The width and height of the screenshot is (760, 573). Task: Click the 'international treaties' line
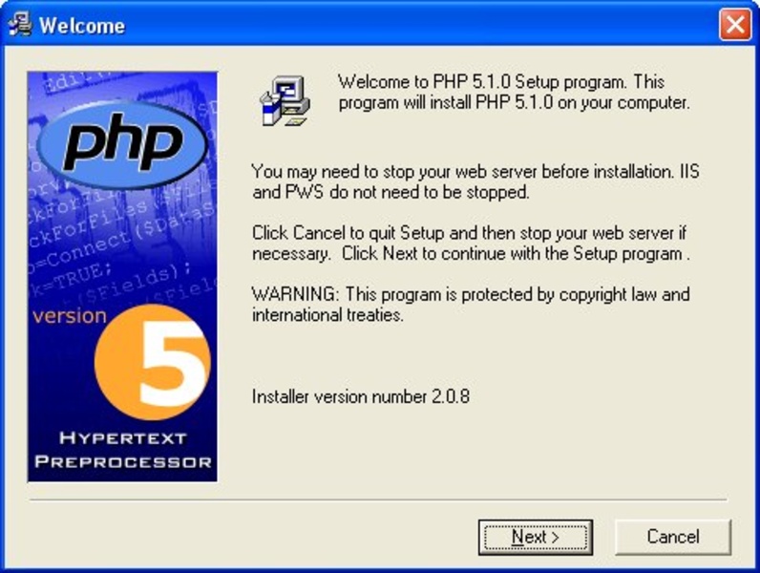(x=327, y=315)
